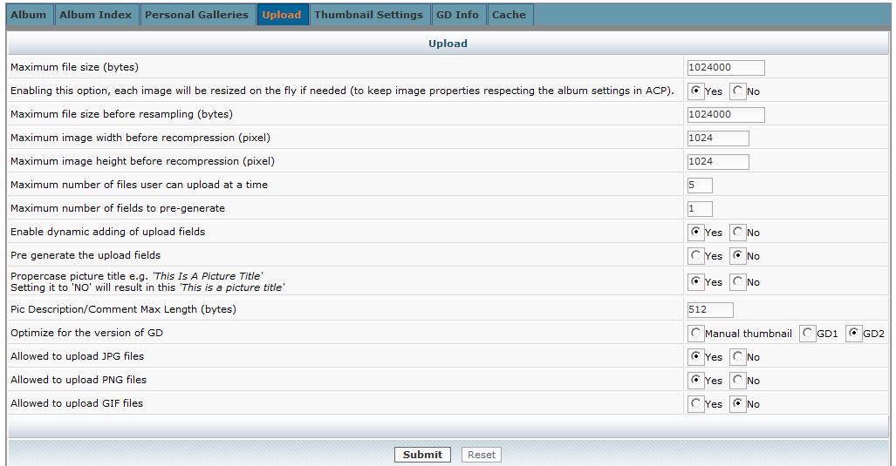Click the maximum image height field
896x466 pixels.
[x=717, y=162]
